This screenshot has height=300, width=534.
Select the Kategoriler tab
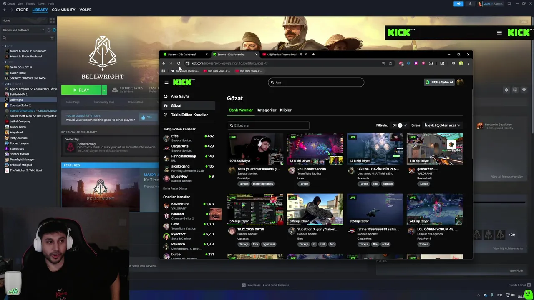(x=266, y=110)
